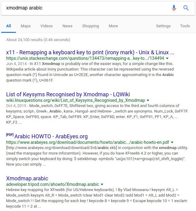The height and width of the screenshot is (211, 196).
Task: Open the 'Arabic HOWTO - ArabEyes.org' PDF result
Action: (51, 136)
